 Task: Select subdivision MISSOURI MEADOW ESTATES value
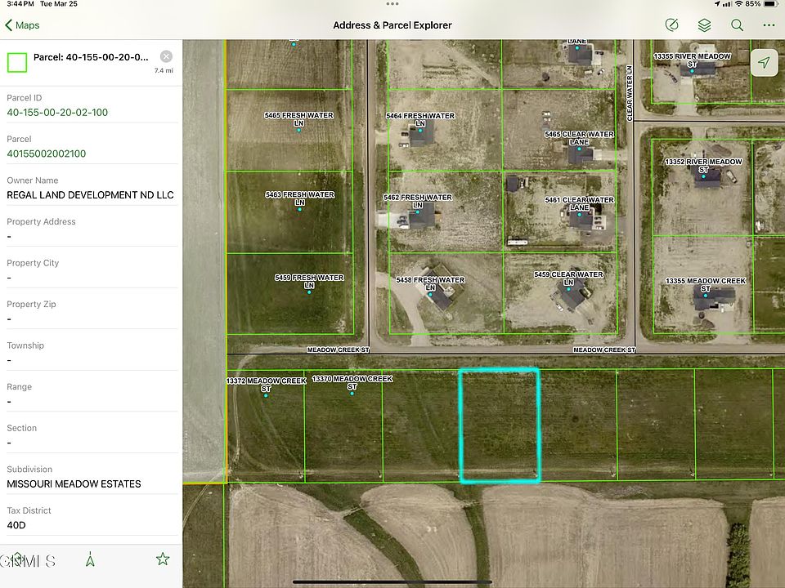point(74,484)
